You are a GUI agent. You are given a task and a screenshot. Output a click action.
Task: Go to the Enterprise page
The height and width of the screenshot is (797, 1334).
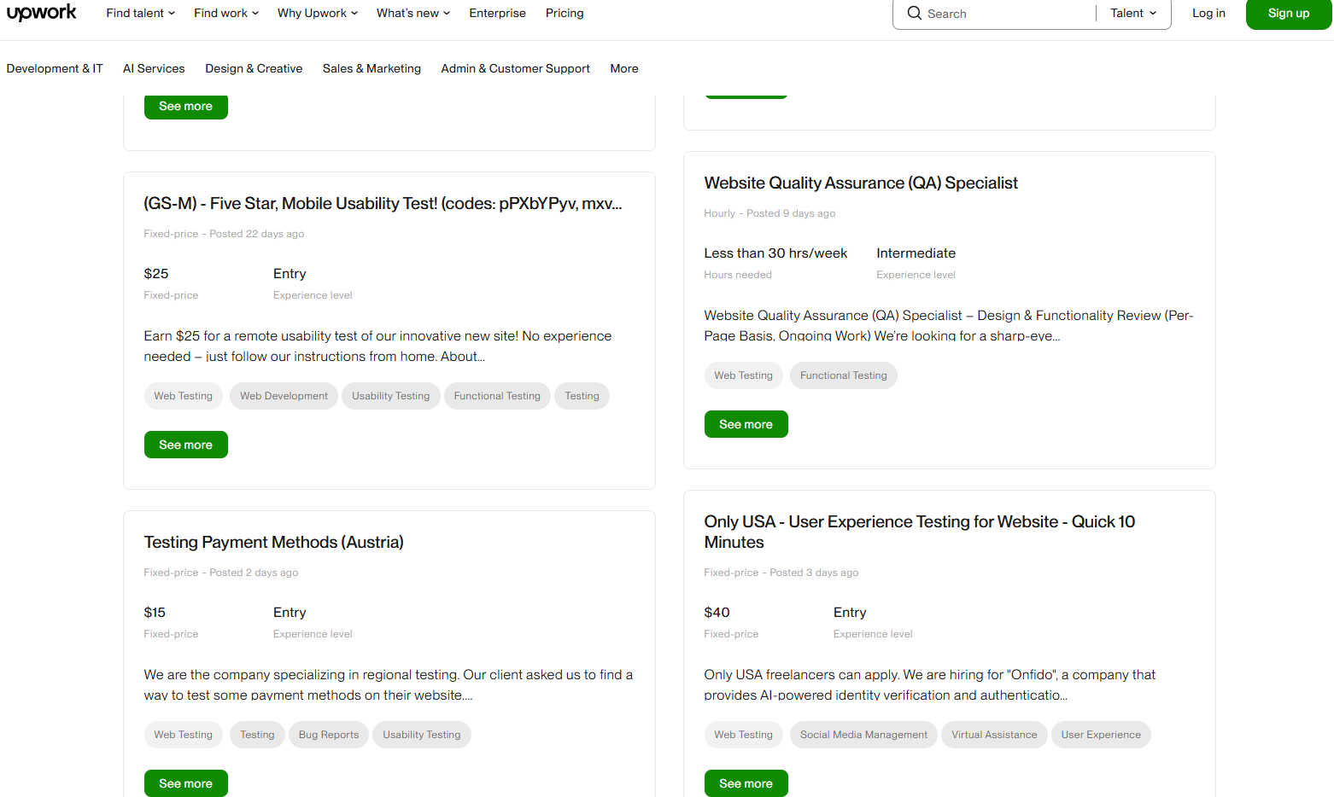coord(497,14)
